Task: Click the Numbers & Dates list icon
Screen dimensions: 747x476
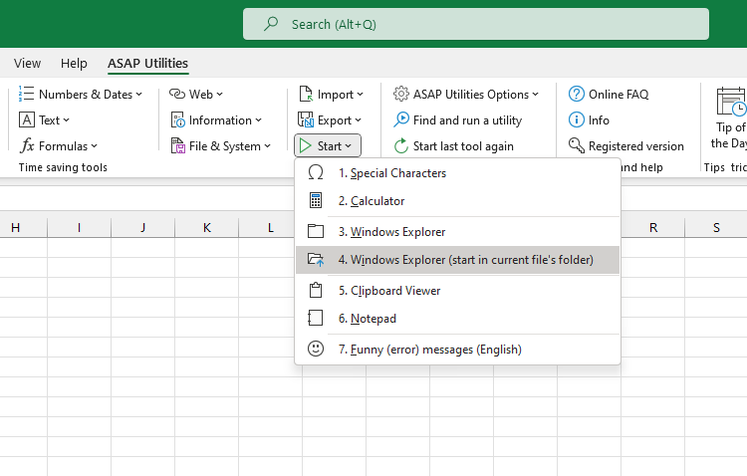Action: (x=26, y=94)
